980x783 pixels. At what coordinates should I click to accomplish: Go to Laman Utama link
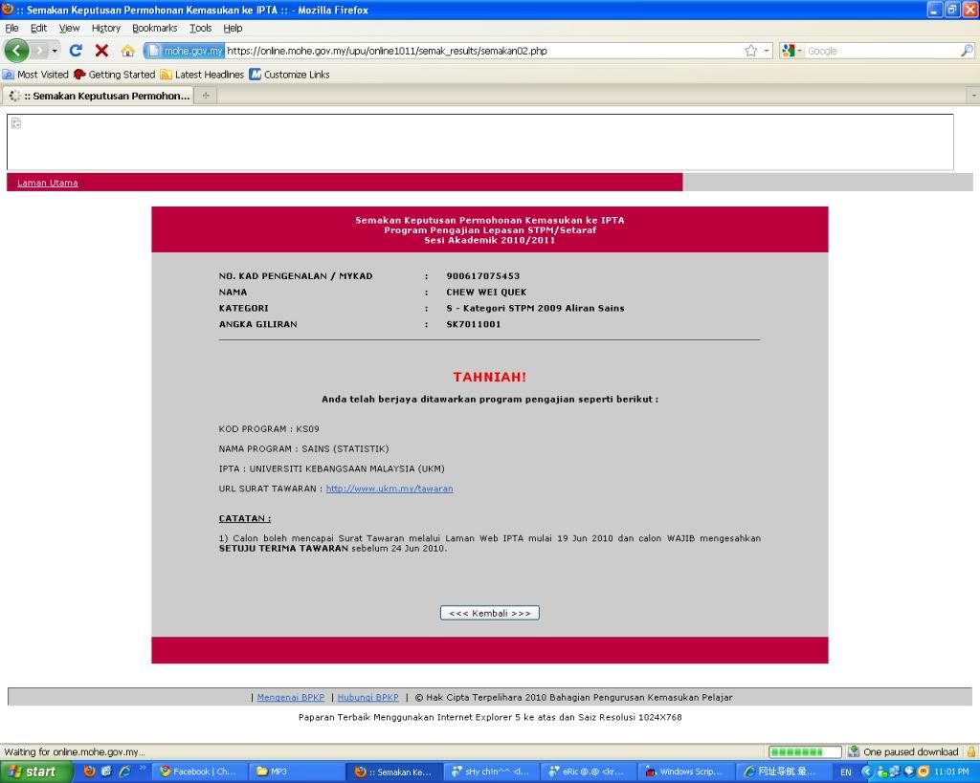pyautogui.click(x=47, y=183)
